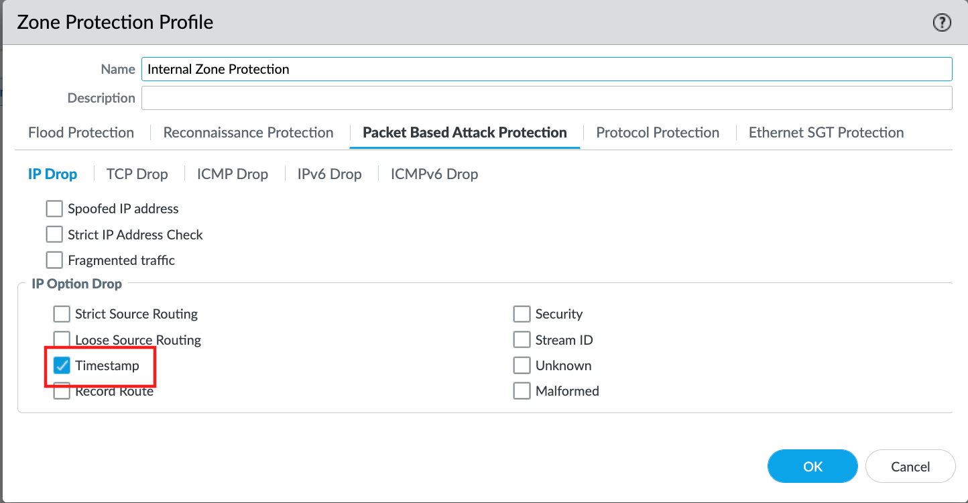Open the help icon on the dialog
The image size is (968, 503).
tap(942, 22)
